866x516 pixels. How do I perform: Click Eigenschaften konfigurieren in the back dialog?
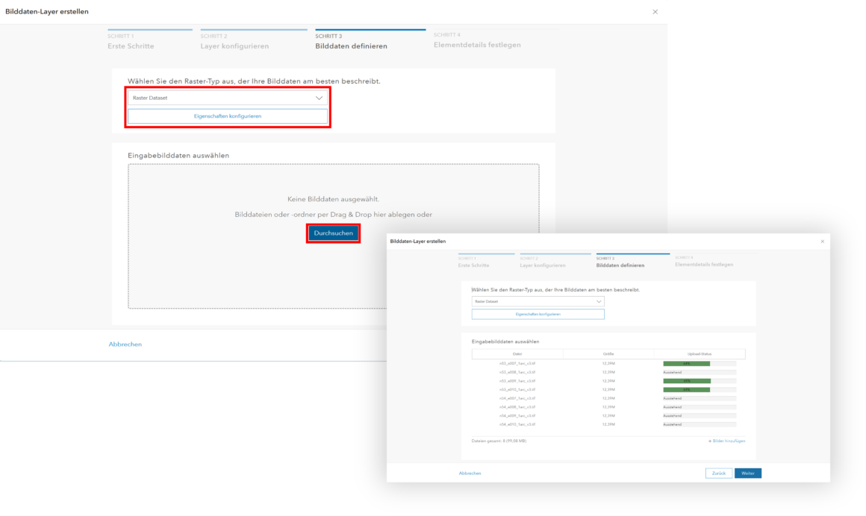(x=228, y=116)
